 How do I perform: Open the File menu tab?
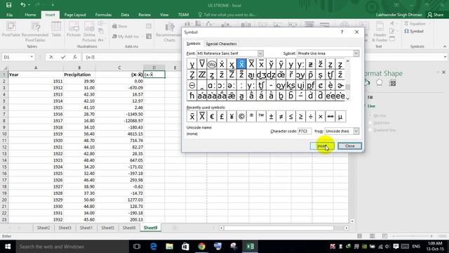pos(9,15)
